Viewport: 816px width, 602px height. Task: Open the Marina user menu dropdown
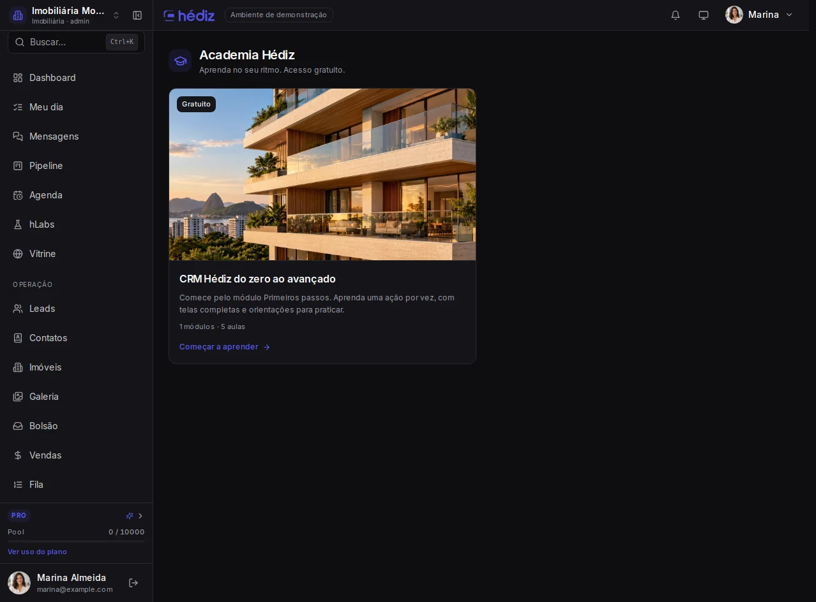(759, 15)
